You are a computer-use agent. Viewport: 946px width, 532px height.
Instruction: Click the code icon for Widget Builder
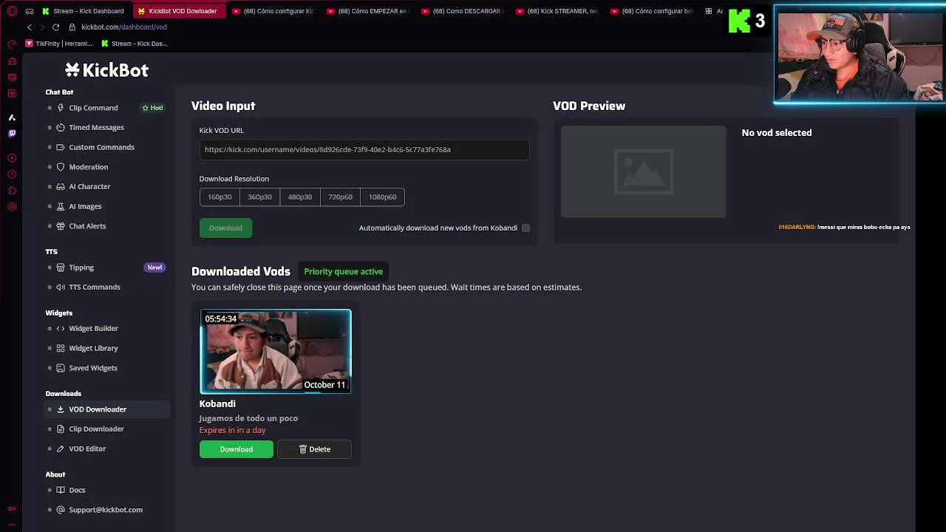pos(61,329)
